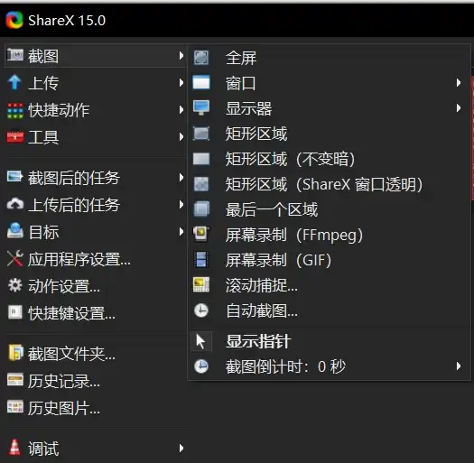Open 自动截图... entry
The width and height of the screenshot is (474, 463).
click(330, 310)
